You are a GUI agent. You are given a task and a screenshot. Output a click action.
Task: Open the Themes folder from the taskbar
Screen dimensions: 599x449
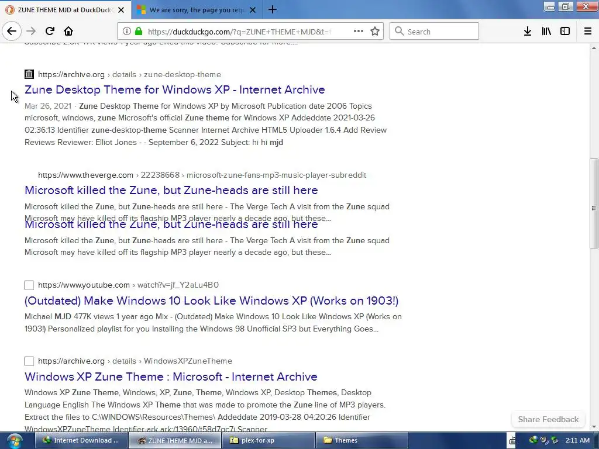click(362, 440)
